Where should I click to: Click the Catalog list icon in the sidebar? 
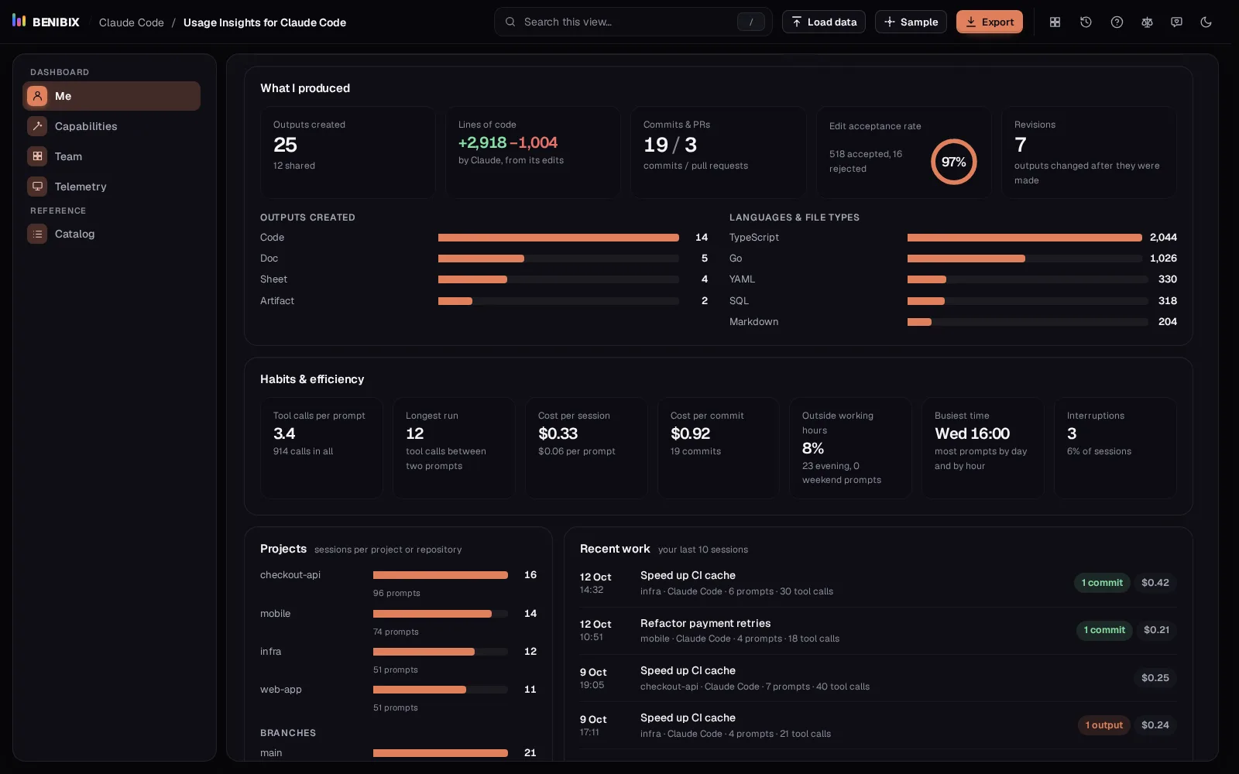click(x=37, y=234)
